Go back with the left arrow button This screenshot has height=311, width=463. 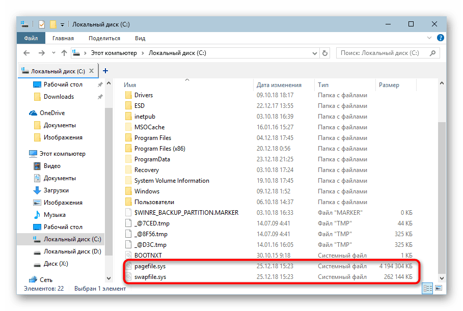click(26, 53)
